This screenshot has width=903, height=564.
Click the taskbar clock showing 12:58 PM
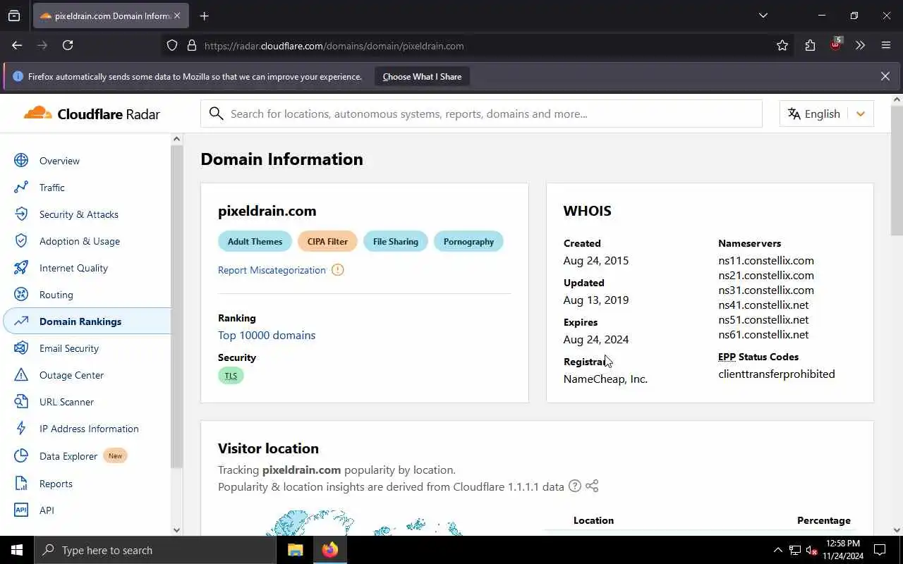[842, 550]
